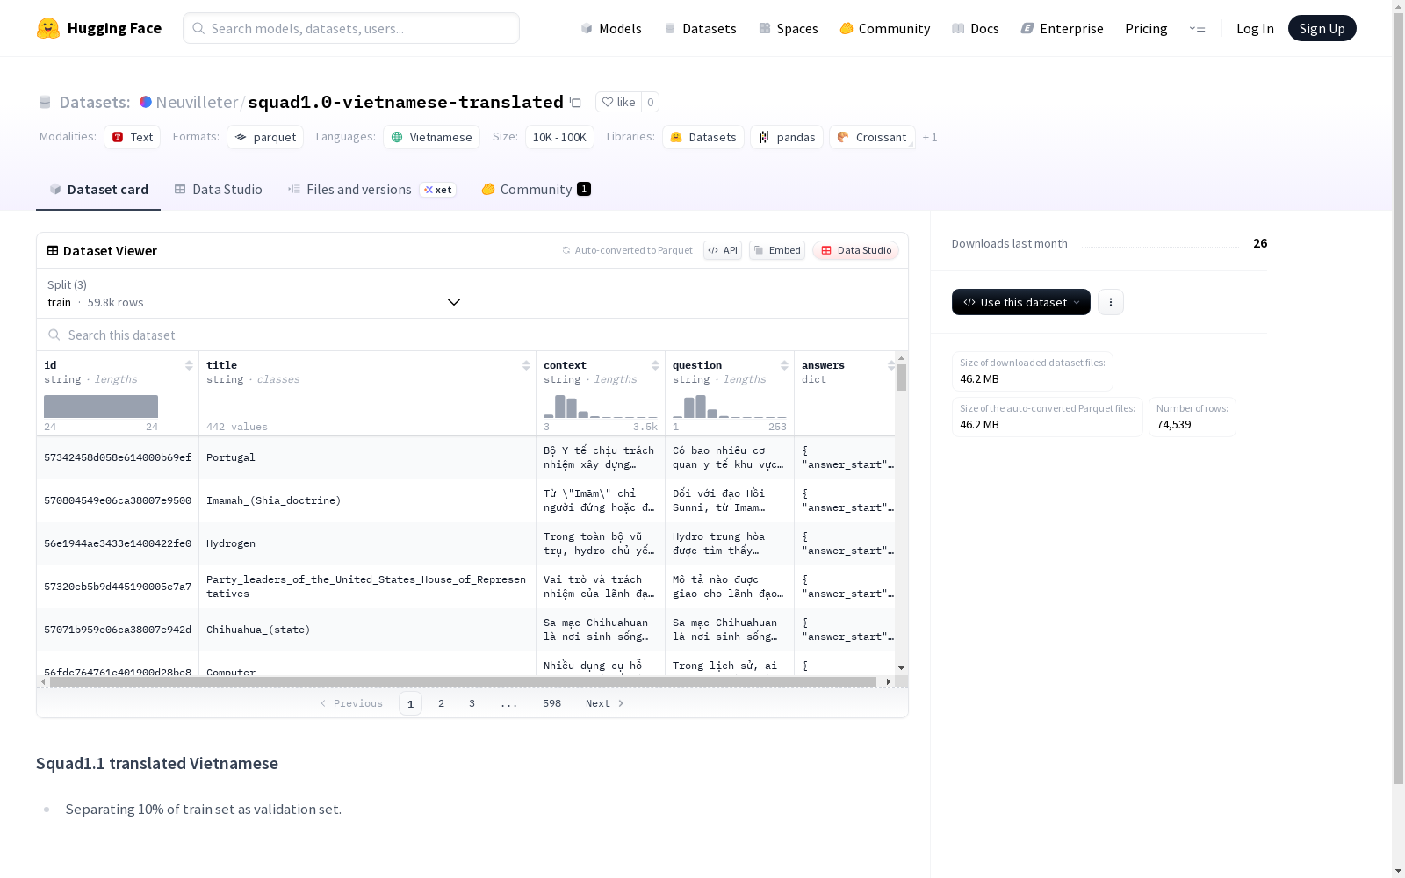Sort by the answers column icon
Image resolution: width=1405 pixels, height=878 pixels.
891,365
